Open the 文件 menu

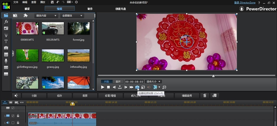tap(16, 2)
